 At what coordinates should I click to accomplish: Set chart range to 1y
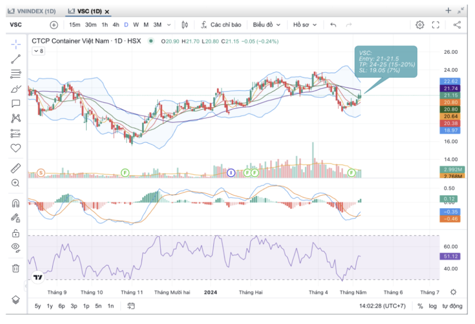pyautogui.click(x=50, y=306)
